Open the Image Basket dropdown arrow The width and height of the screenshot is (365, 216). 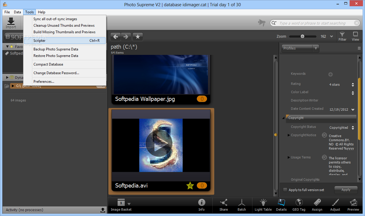click(129, 204)
